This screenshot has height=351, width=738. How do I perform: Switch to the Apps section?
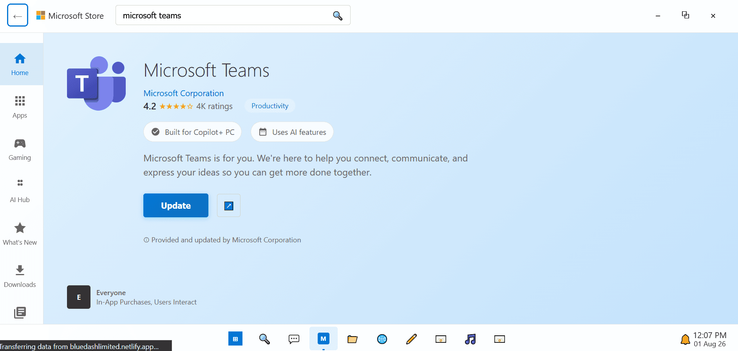click(20, 107)
